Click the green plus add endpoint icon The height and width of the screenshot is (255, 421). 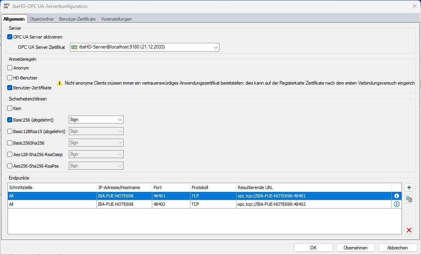click(409, 187)
